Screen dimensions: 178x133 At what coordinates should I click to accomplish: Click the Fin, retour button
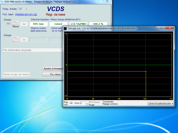tap(52, 75)
